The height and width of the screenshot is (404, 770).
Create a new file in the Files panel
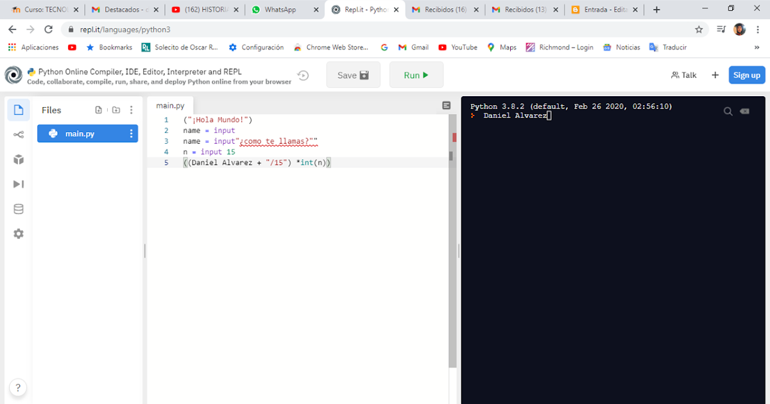tap(99, 110)
